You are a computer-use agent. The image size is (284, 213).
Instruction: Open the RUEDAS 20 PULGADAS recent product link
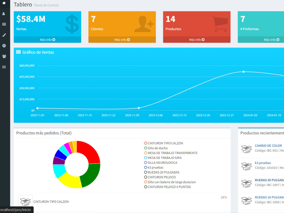point(269,180)
